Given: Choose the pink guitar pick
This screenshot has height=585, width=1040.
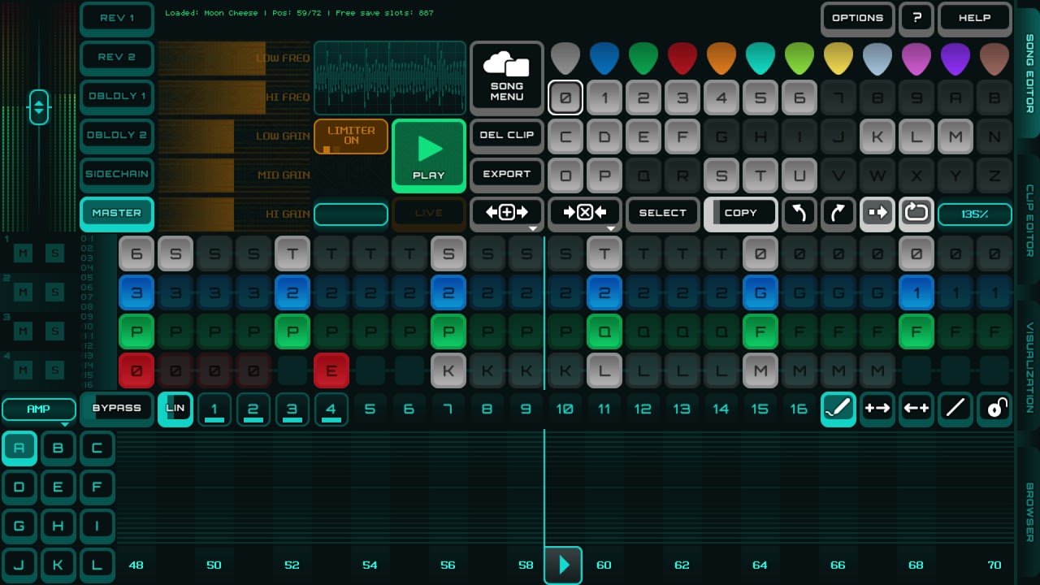Looking at the screenshot, I should [x=916, y=59].
